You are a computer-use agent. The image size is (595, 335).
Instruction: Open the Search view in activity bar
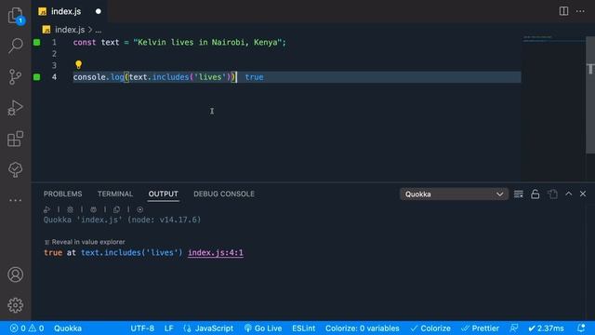16,46
